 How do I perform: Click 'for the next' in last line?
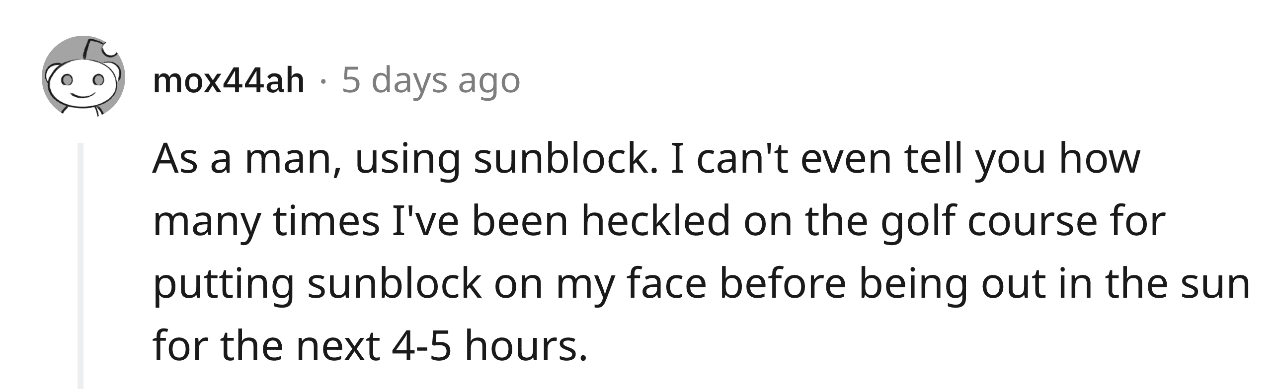coord(266,346)
